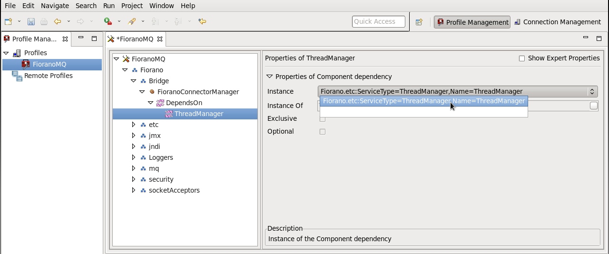Switch to Profile Management perspective
The height and width of the screenshot is (254, 609).
pos(472,22)
